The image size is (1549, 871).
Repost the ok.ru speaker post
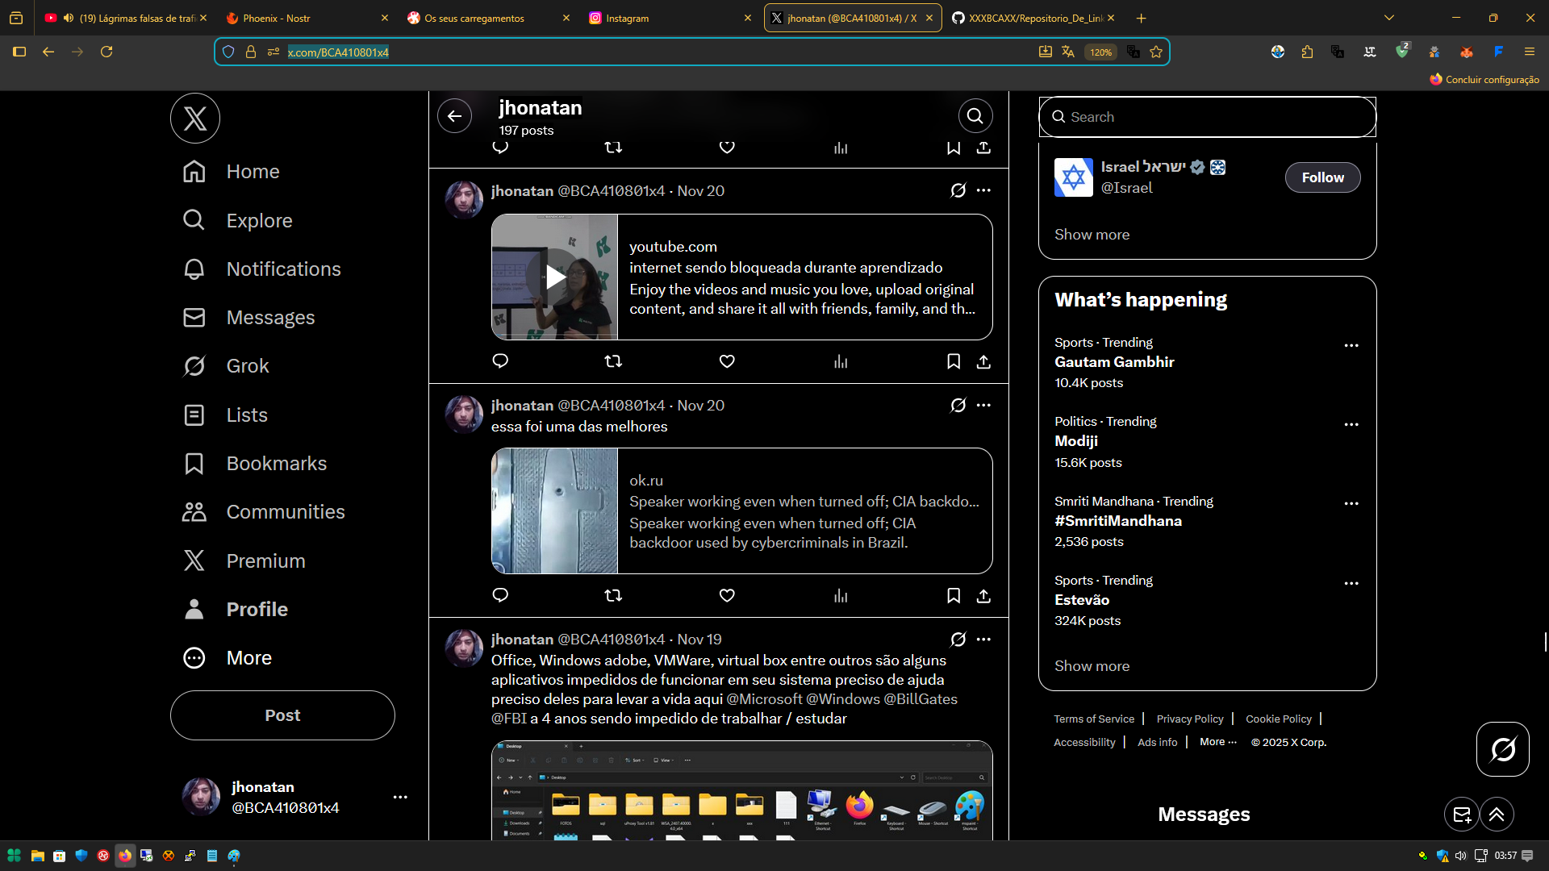click(x=613, y=596)
